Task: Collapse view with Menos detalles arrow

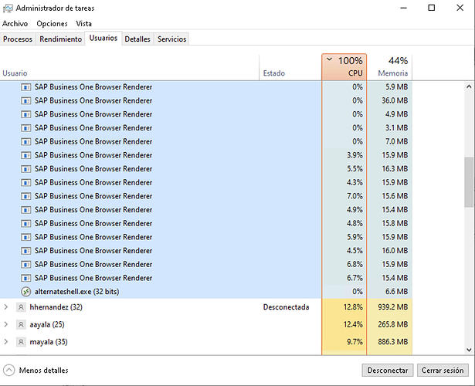Action: click(x=9, y=370)
